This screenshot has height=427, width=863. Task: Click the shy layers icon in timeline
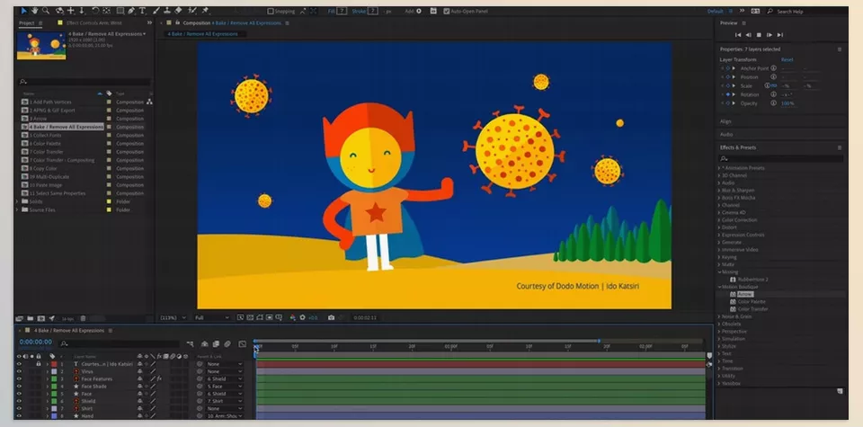pyautogui.click(x=205, y=344)
